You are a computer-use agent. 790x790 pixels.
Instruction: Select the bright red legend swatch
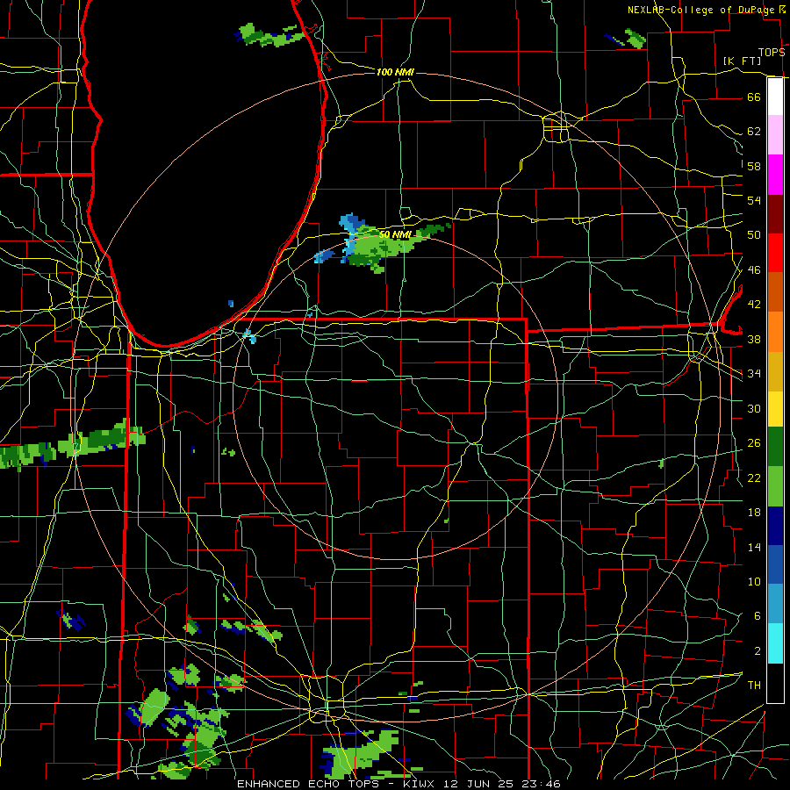(775, 253)
